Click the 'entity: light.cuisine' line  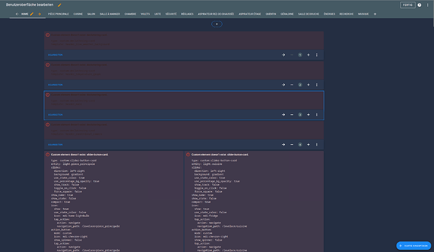207,164
